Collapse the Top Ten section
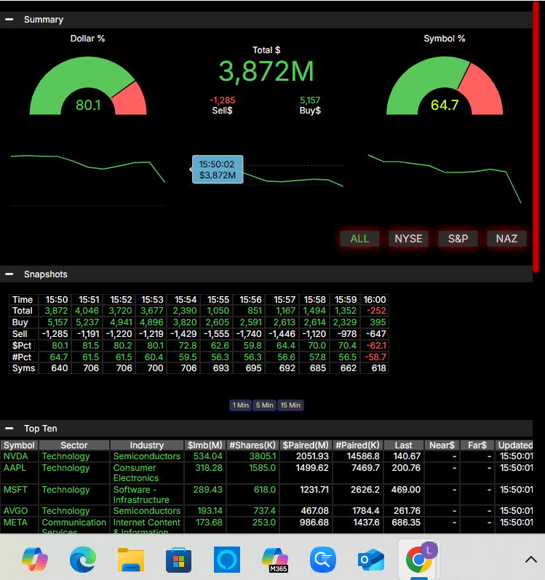 (x=9, y=429)
